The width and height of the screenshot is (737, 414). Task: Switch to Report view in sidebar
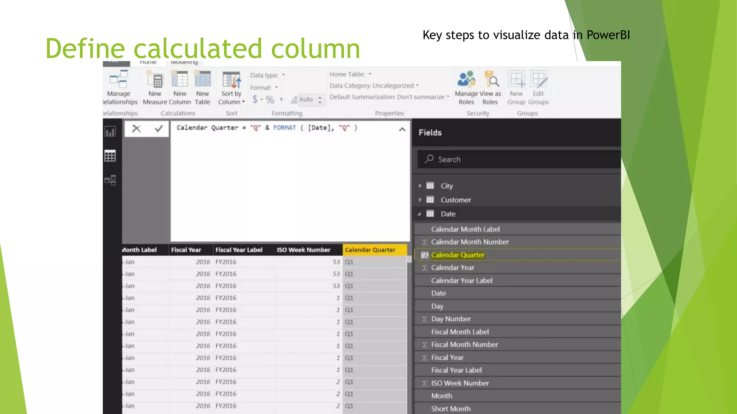click(110, 132)
